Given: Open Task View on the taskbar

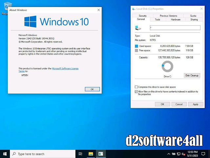Looking at the screenshot, I should (80, 154).
